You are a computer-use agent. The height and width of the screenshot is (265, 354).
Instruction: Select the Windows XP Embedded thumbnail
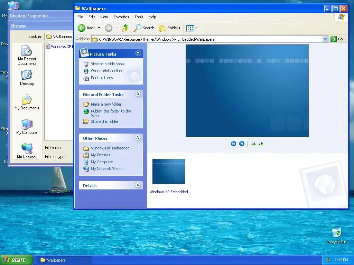pos(169,171)
